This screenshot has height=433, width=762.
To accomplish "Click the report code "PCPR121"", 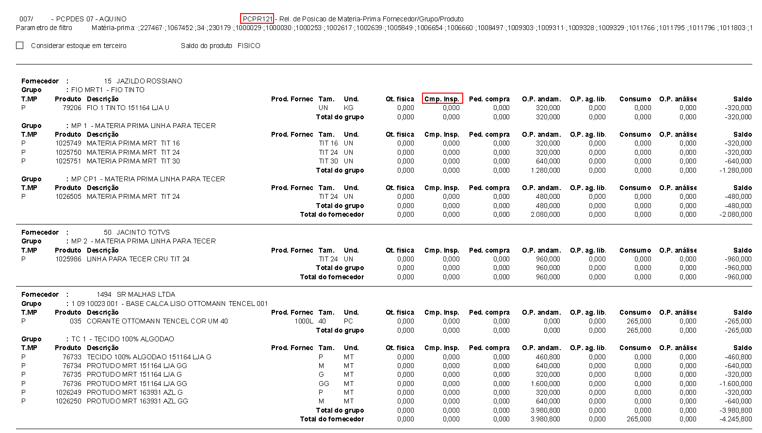I will (x=257, y=19).
